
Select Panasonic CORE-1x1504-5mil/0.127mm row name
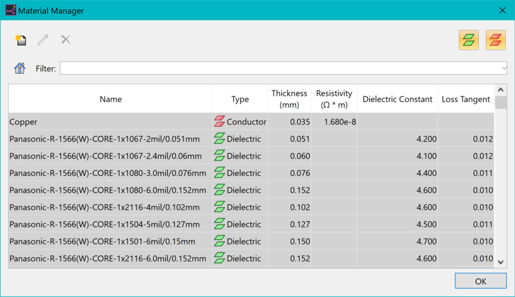click(104, 224)
